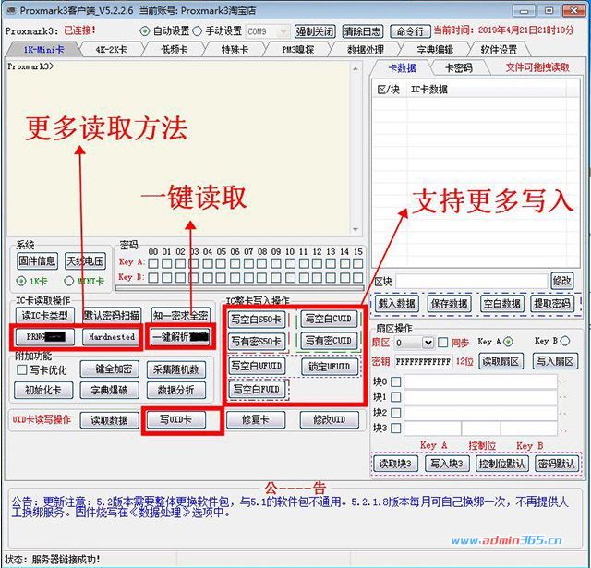Check the Key A box for sector 00

click(x=153, y=263)
